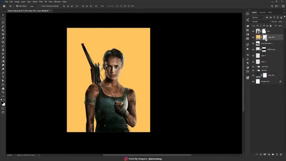Click the background color swatch
This screenshot has width=286, height=161.
click(x=4, y=105)
